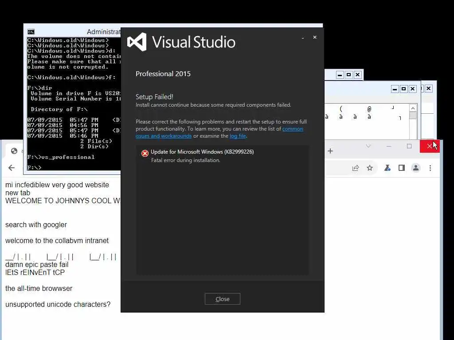The width and height of the screenshot is (454, 340).
Task: Click the share page icon in browser
Action: pos(356,168)
